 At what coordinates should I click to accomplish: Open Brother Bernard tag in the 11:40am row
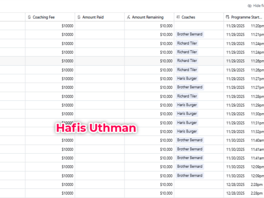click(x=190, y=140)
